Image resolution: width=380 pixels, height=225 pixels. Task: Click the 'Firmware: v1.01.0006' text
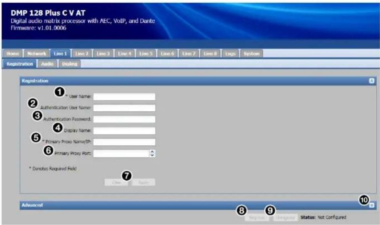pyautogui.click(x=38, y=28)
